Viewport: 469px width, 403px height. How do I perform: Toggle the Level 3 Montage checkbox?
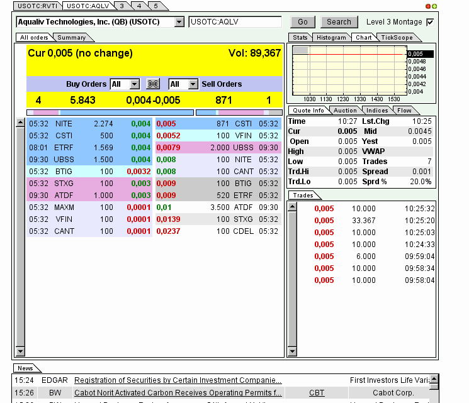(430, 22)
